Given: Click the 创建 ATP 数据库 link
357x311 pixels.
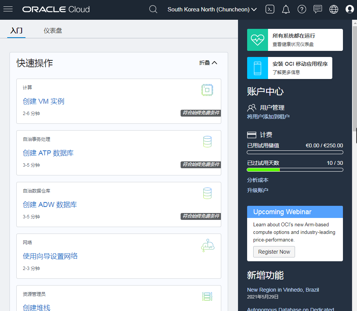Looking at the screenshot, I should [48, 153].
